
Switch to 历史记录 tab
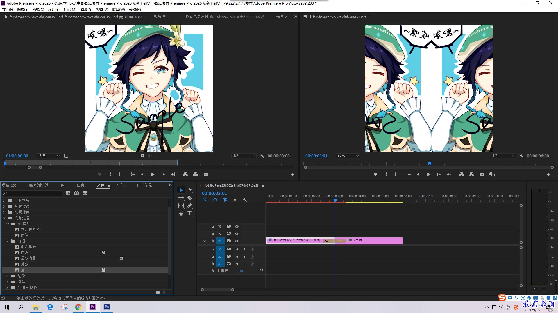(x=145, y=185)
